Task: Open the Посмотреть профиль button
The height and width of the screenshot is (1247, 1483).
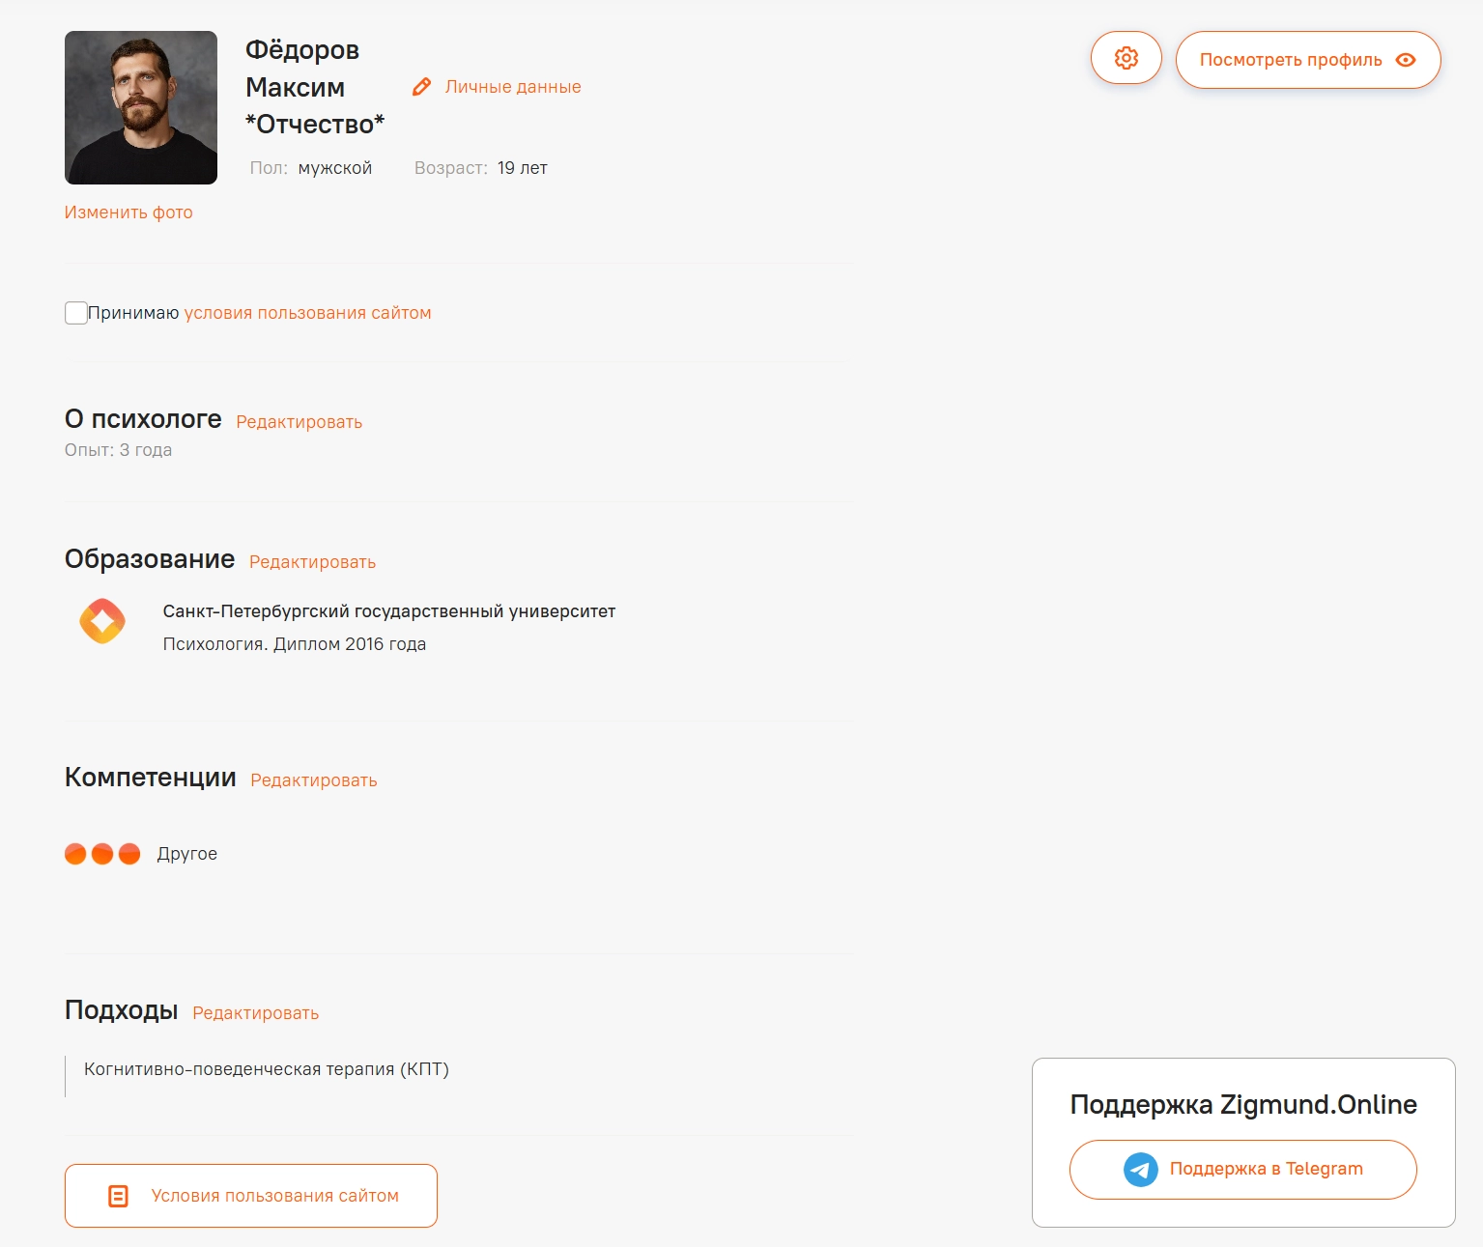Action: 1291,60
